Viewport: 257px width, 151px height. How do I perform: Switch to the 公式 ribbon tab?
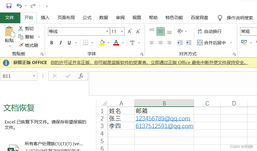coord(87,18)
